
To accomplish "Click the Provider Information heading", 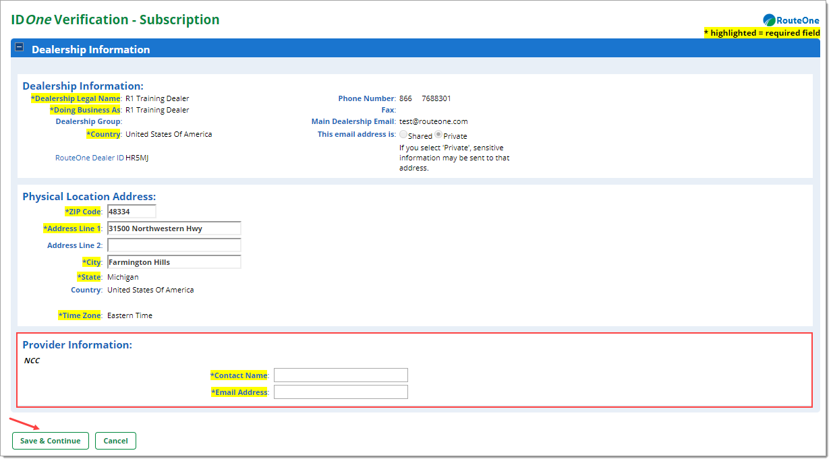I will (x=77, y=344).
